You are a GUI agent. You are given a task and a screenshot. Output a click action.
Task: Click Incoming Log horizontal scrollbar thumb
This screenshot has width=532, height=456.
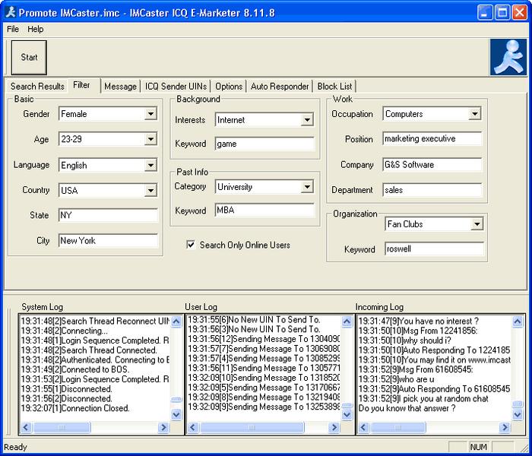pyautogui.click(x=398, y=427)
